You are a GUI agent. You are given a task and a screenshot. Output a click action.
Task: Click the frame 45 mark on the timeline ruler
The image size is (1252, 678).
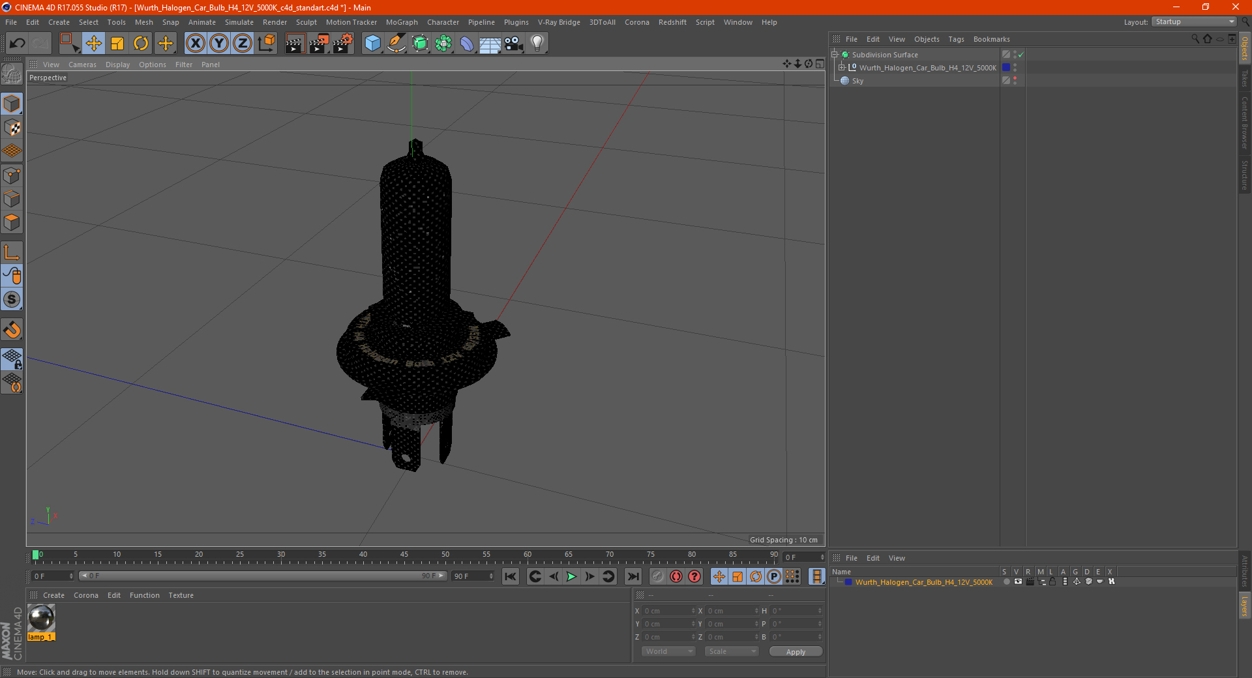pyautogui.click(x=404, y=556)
